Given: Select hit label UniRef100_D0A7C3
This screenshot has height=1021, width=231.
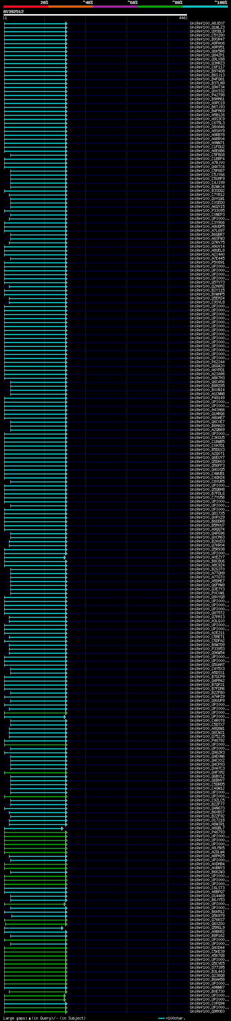Looking at the screenshot, I should click(207, 768).
